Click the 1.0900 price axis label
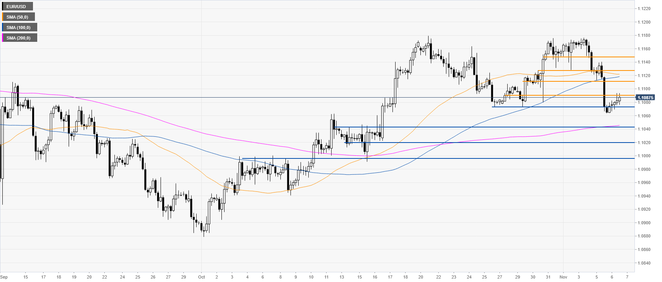The width and height of the screenshot is (662, 282). (x=644, y=223)
